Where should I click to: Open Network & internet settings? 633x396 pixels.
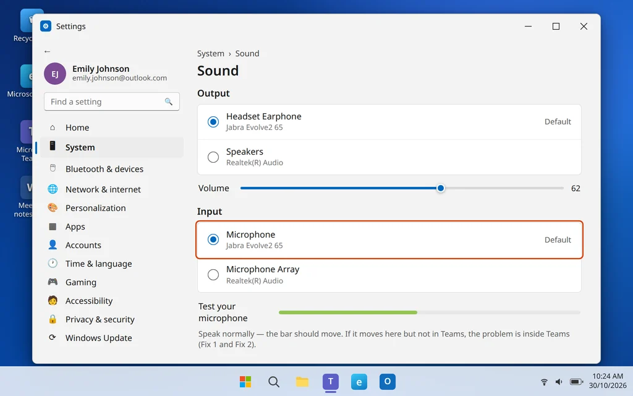click(111, 189)
